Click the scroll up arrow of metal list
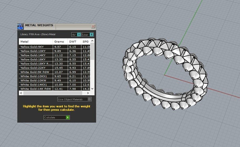 pyautogui.click(x=92, y=41)
